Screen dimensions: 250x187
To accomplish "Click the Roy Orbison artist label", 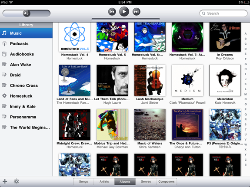I will (225, 59).
